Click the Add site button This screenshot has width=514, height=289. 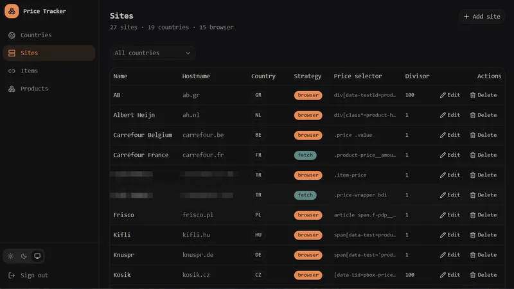click(x=482, y=17)
